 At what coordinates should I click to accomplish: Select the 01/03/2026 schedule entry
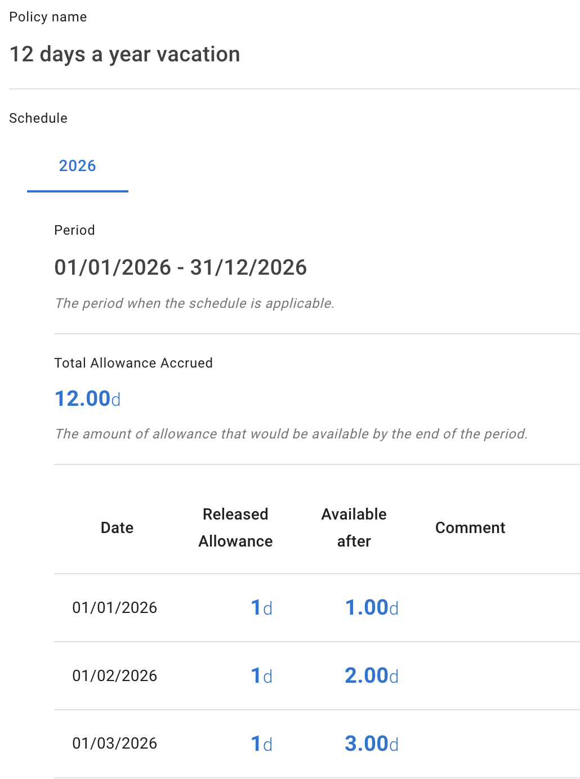(x=115, y=743)
